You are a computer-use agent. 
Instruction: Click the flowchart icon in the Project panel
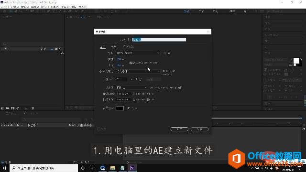(62, 53)
